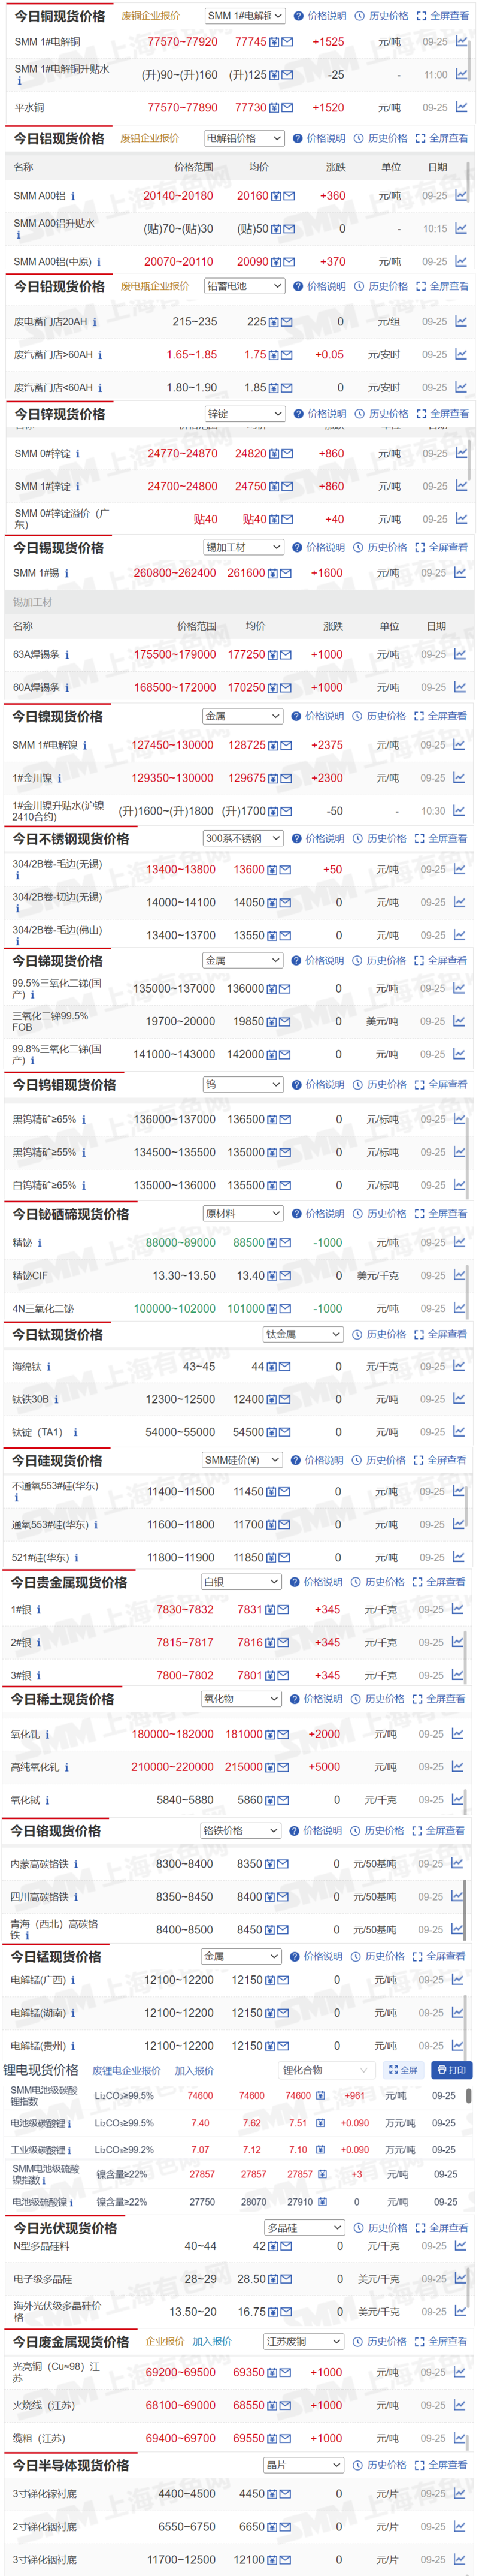Open trend chart for SMM 0#锌锭

point(461,453)
